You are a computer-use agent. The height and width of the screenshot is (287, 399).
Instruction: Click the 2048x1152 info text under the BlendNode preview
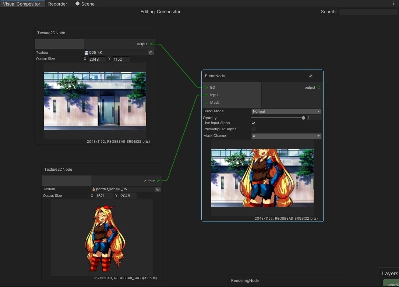coord(286,218)
